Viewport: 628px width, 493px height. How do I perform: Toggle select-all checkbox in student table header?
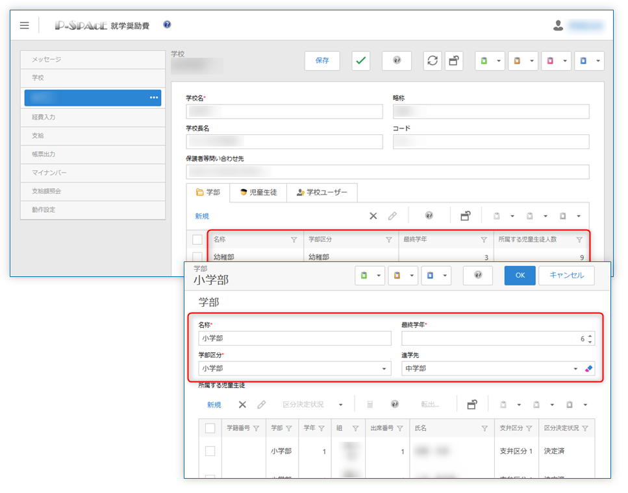[x=210, y=428]
